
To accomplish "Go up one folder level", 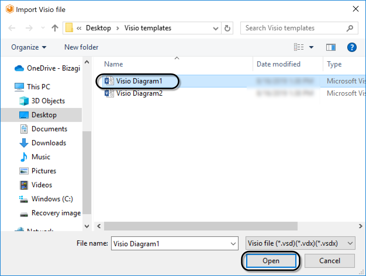I will click(55, 28).
